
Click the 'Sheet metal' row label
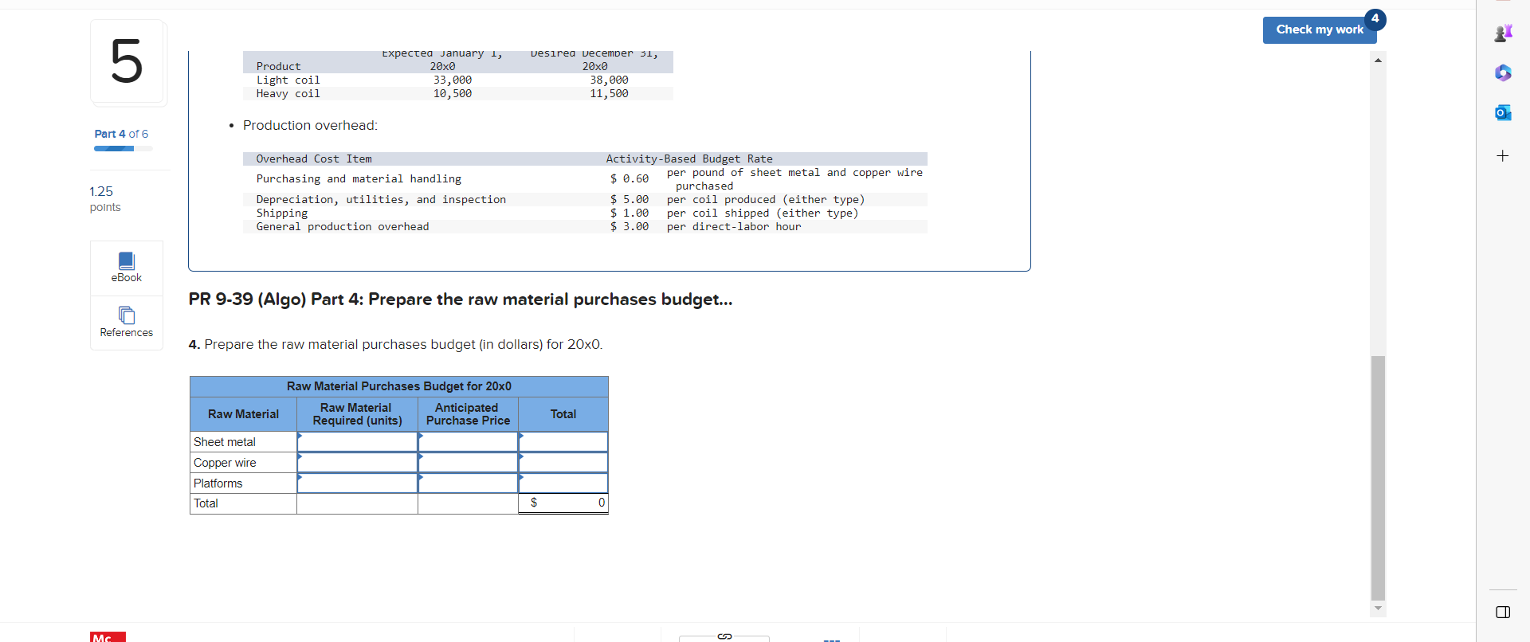point(225,442)
